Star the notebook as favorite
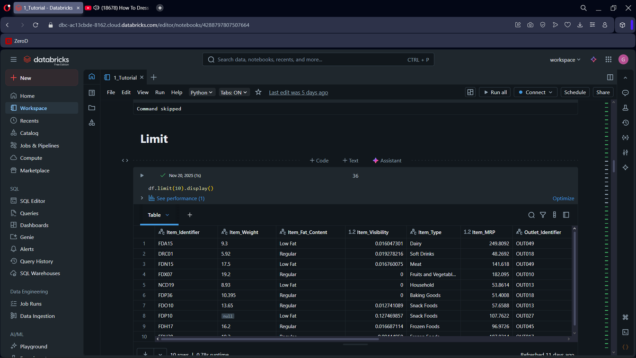Image resolution: width=636 pixels, height=358 pixels. click(x=258, y=92)
